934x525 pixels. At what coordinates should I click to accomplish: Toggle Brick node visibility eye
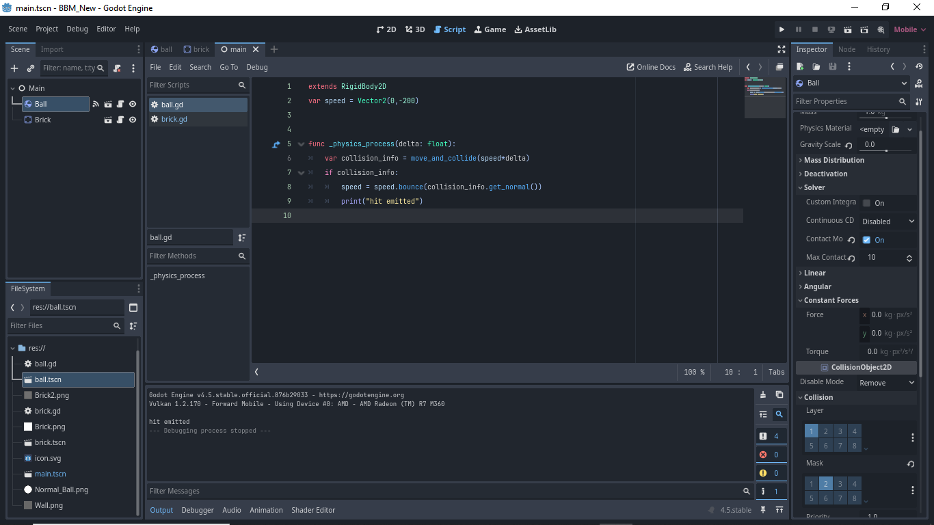(x=133, y=120)
